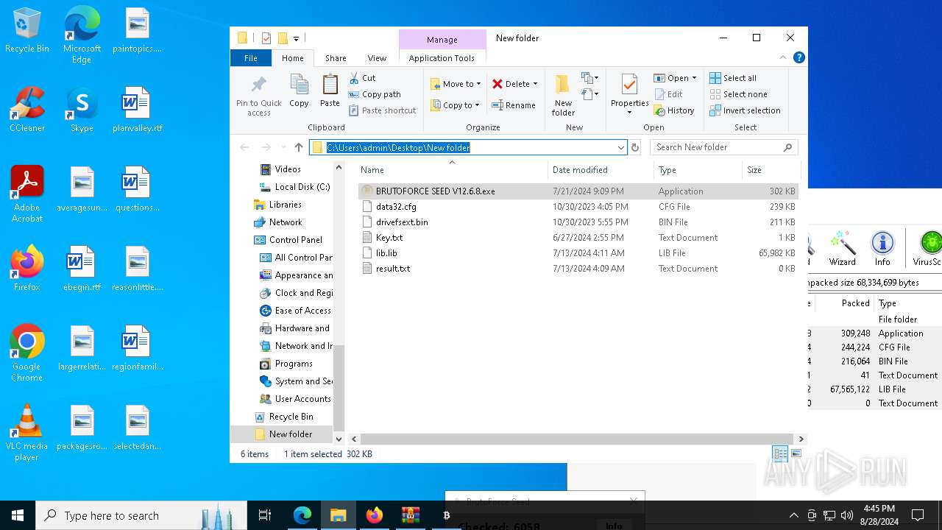Click the Edit button in ribbon
The width and height of the screenshot is (942, 530).
pos(668,94)
